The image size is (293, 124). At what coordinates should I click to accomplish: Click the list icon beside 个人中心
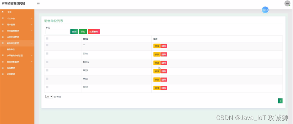pyautogui.click(x=3, y=19)
